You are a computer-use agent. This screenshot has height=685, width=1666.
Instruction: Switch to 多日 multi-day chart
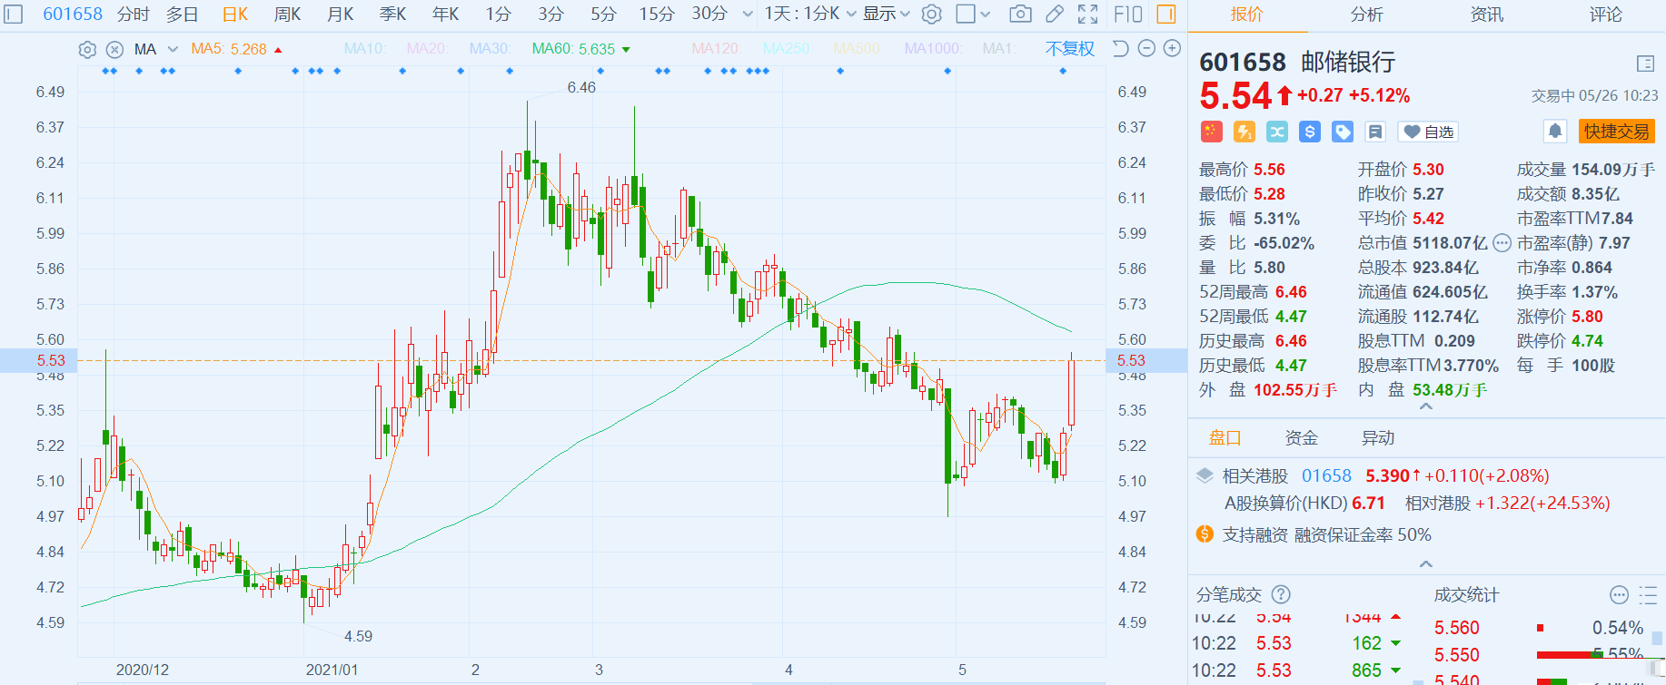[182, 14]
